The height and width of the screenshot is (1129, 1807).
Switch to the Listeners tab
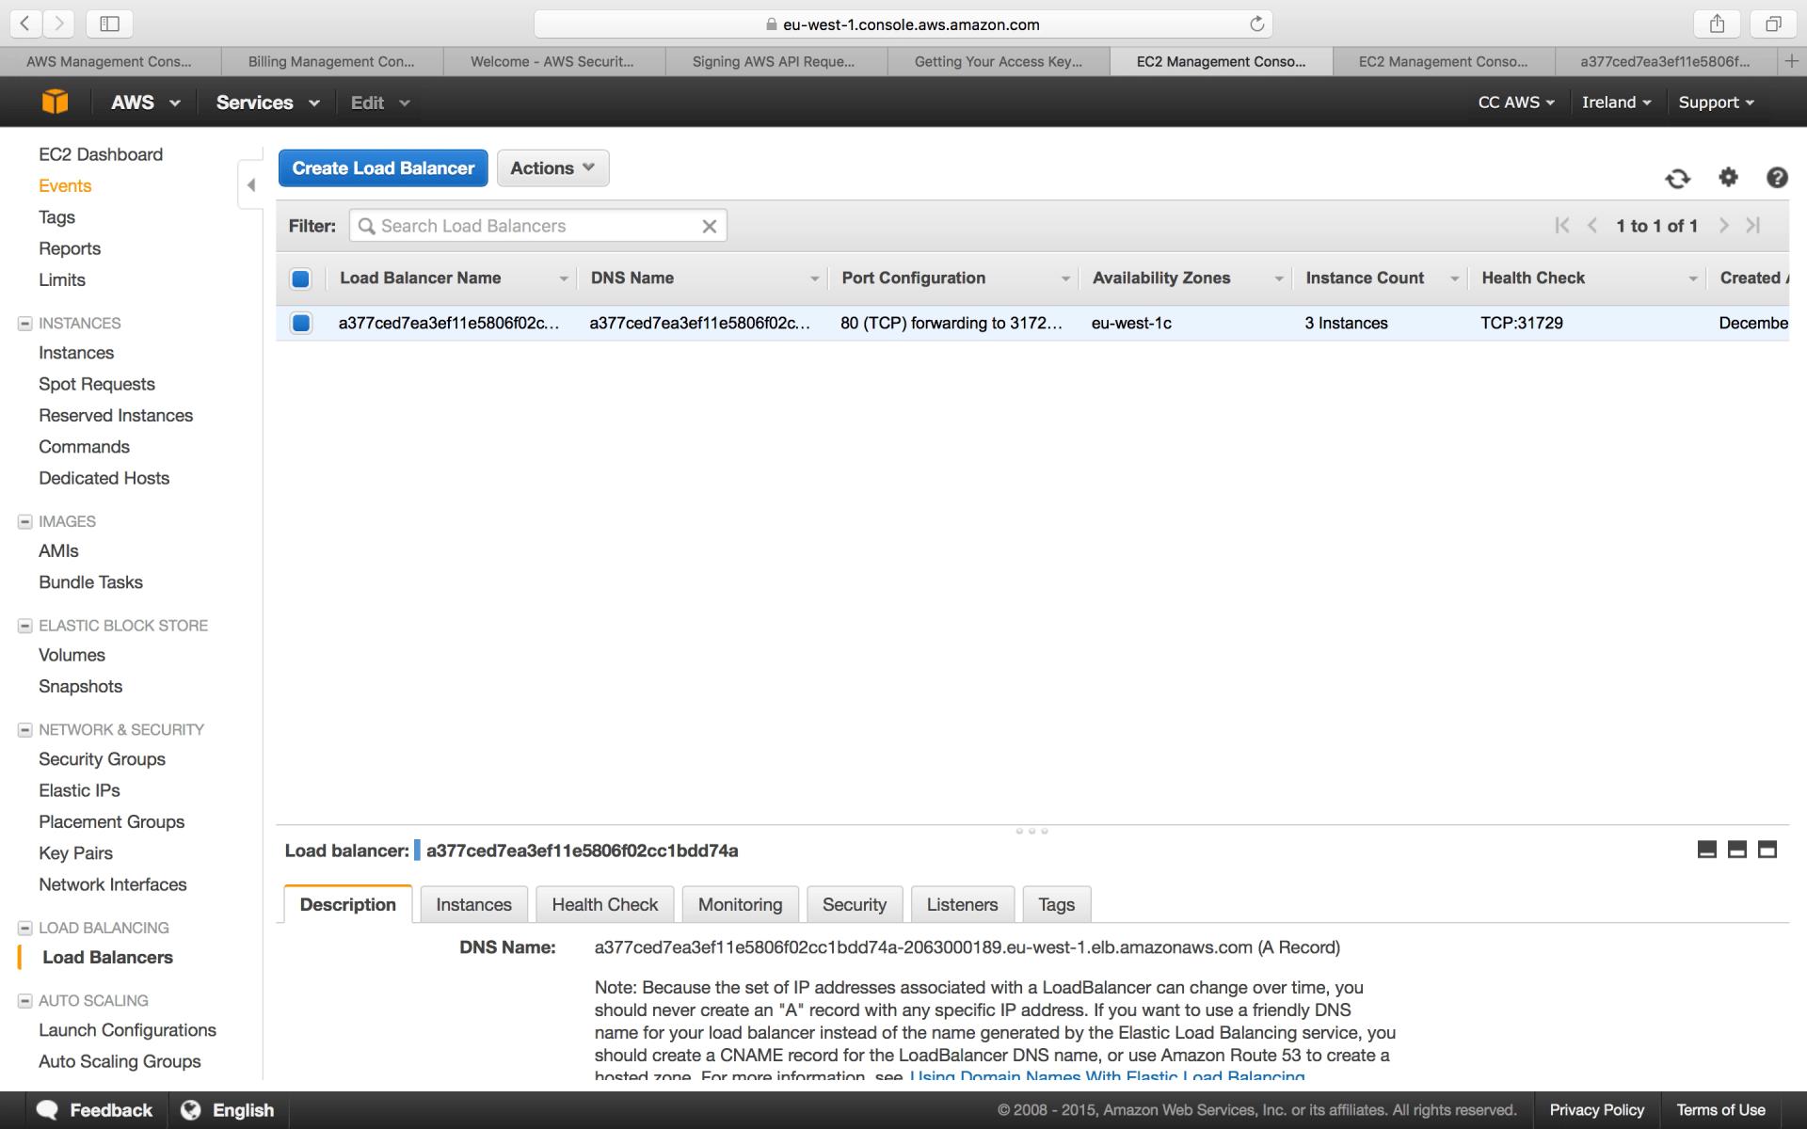[962, 904]
